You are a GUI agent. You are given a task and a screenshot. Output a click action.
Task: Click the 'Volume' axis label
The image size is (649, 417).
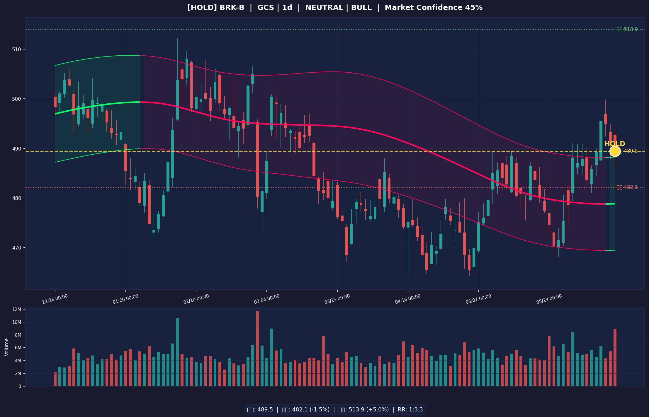pyautogui.click(x=7, y=347)
